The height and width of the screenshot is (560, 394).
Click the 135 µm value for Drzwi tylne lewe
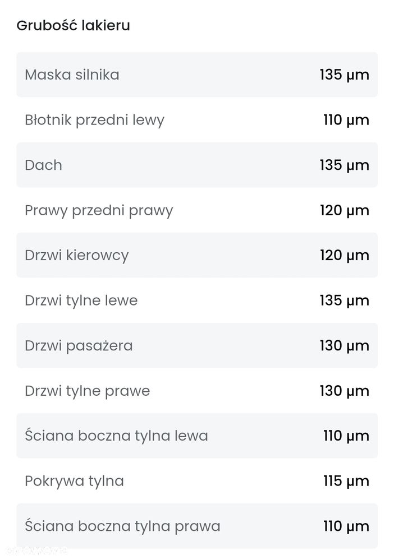[345, 300]
